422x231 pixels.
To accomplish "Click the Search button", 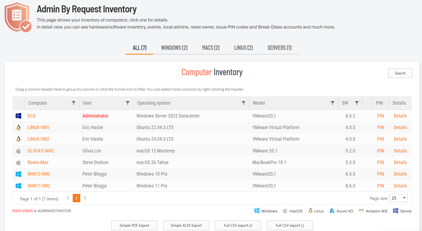I will (x=400, y=73).
